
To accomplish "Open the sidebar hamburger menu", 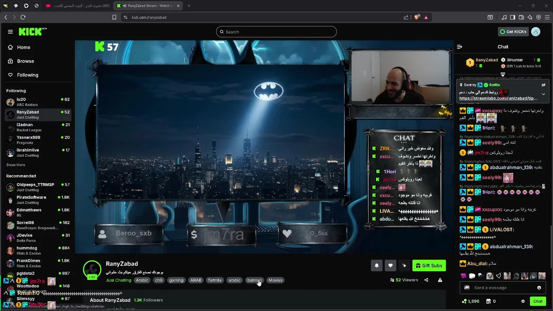I will click(x=10, y=32).
